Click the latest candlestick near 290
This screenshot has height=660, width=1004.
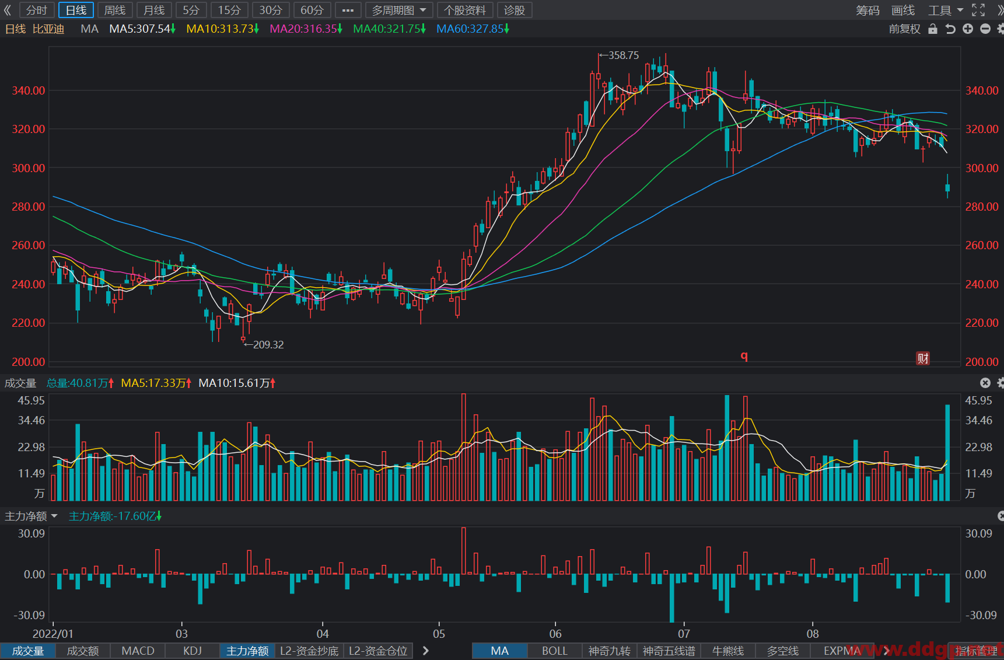pyautogui.click(x=947, y=187)
